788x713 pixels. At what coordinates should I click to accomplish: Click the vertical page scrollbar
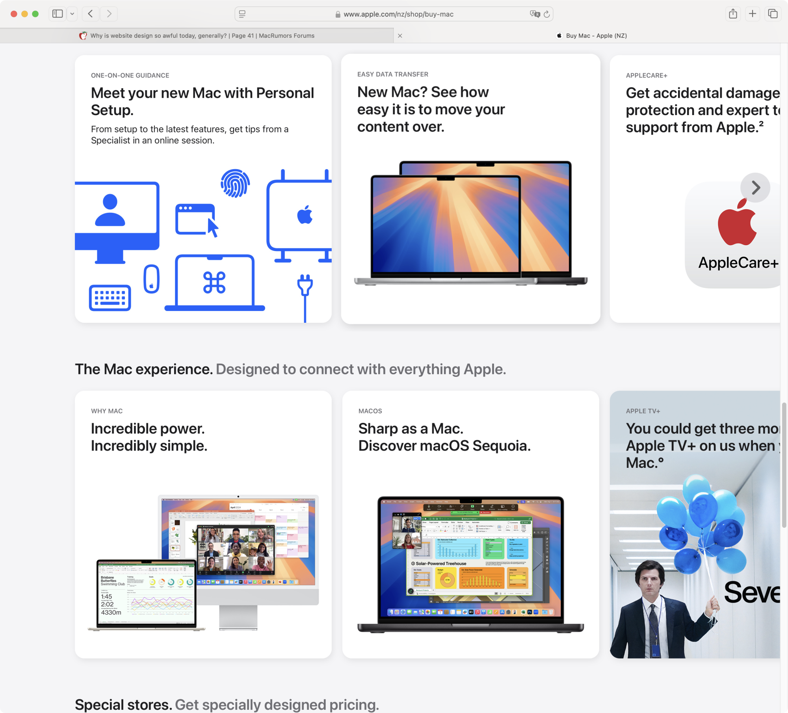(x=784, y=465)
